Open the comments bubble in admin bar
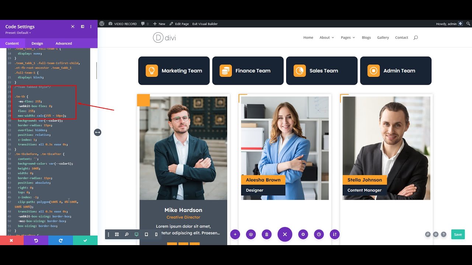This screenshot has height=265, width=472. [x=145, y=24]
